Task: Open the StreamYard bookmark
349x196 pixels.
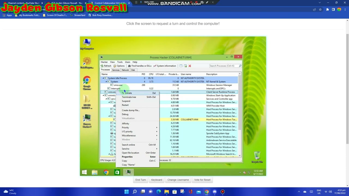Action: (x=77, y=15)
